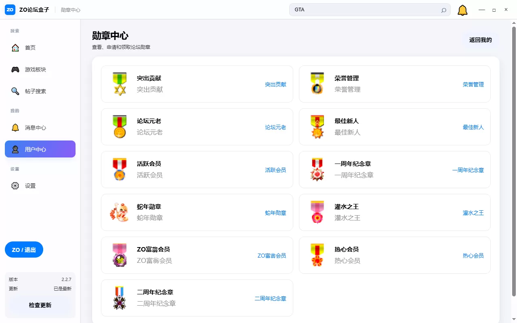
Task: Click the 二周年纪念章 cross medal icon
Action: click(x=120, y=298)
